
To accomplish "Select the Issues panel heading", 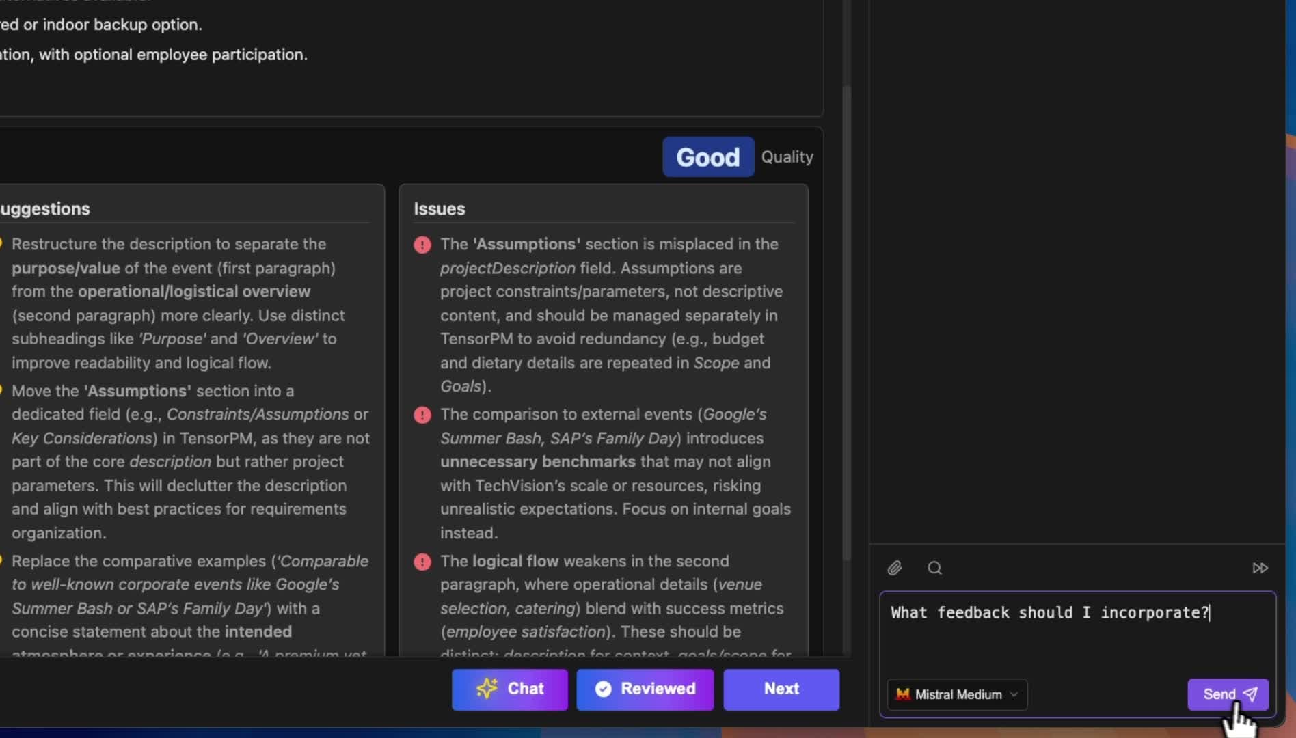I will [439, 209].
